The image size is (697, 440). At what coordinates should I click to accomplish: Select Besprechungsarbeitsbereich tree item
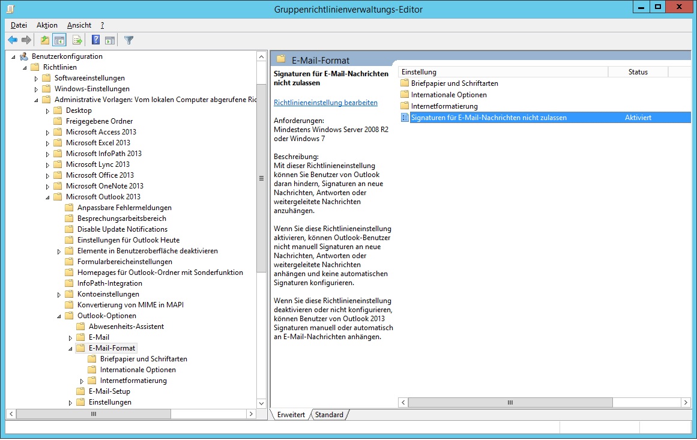coord(122,218)
